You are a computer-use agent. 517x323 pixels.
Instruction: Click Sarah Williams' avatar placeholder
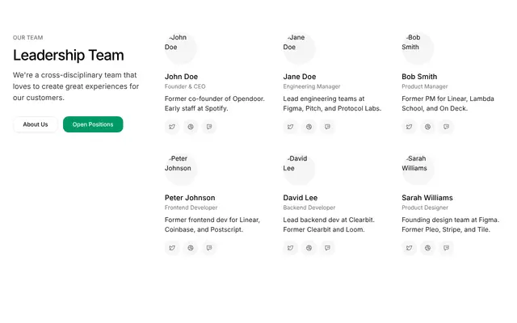(418, 170)
